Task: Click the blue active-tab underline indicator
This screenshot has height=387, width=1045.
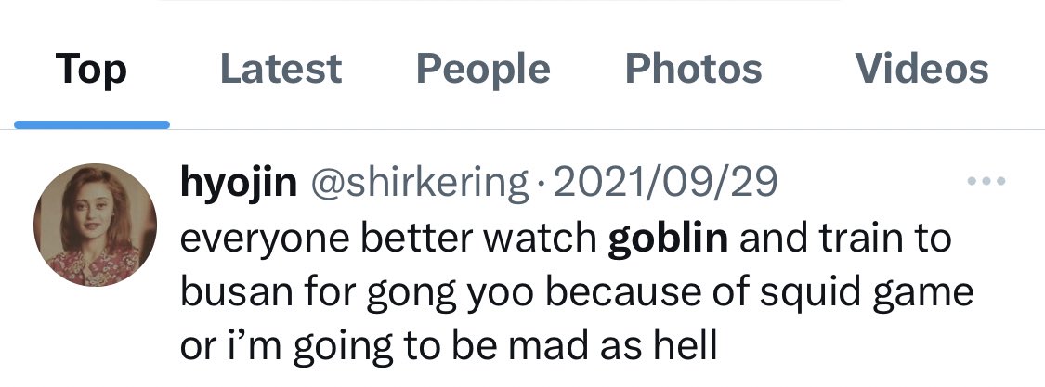Action: point(91,124)
